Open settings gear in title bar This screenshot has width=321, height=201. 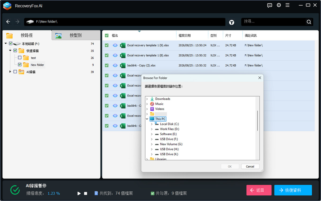click(x=279, y=5)
